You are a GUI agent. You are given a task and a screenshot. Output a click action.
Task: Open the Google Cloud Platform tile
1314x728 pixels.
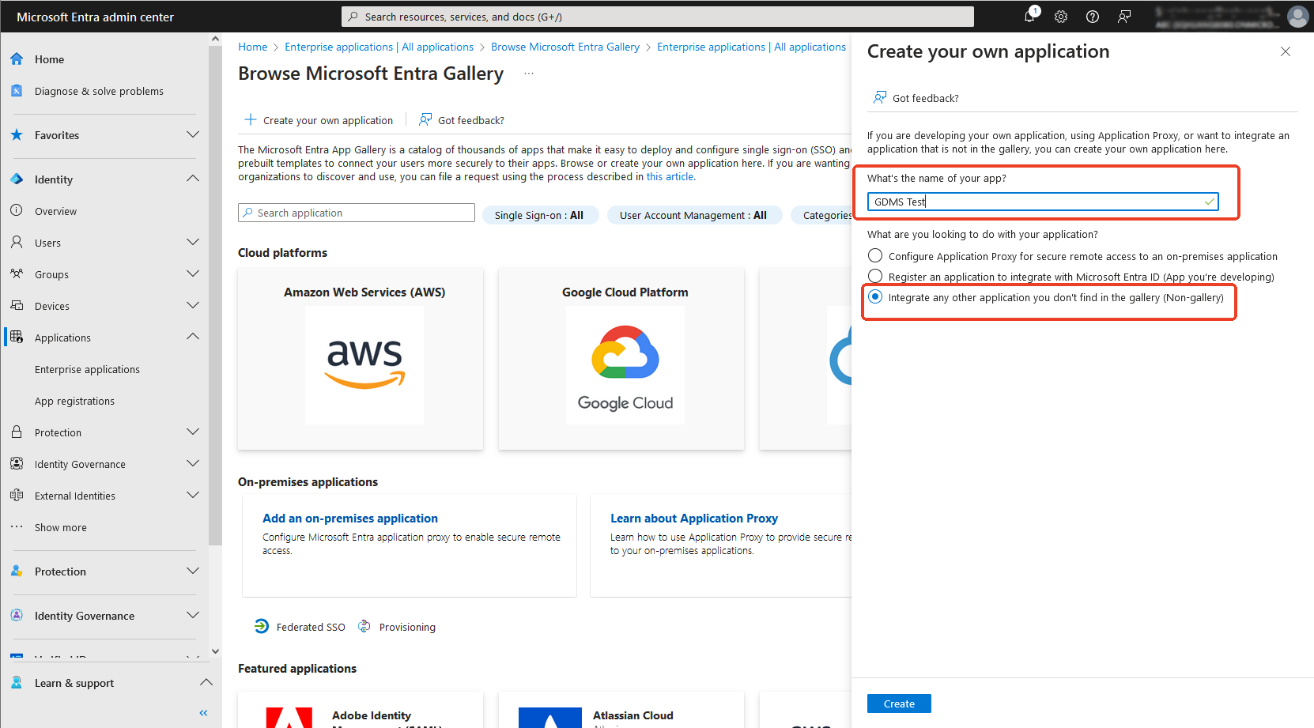point(621,360)
